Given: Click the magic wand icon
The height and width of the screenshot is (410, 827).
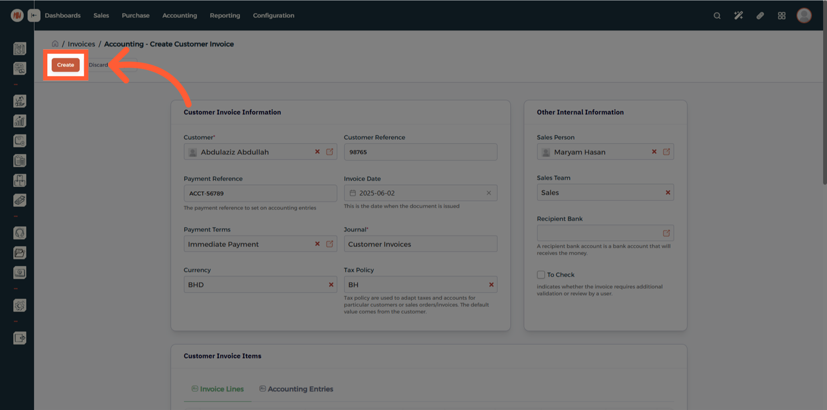Looking at the screenshot, I should 738,15.
